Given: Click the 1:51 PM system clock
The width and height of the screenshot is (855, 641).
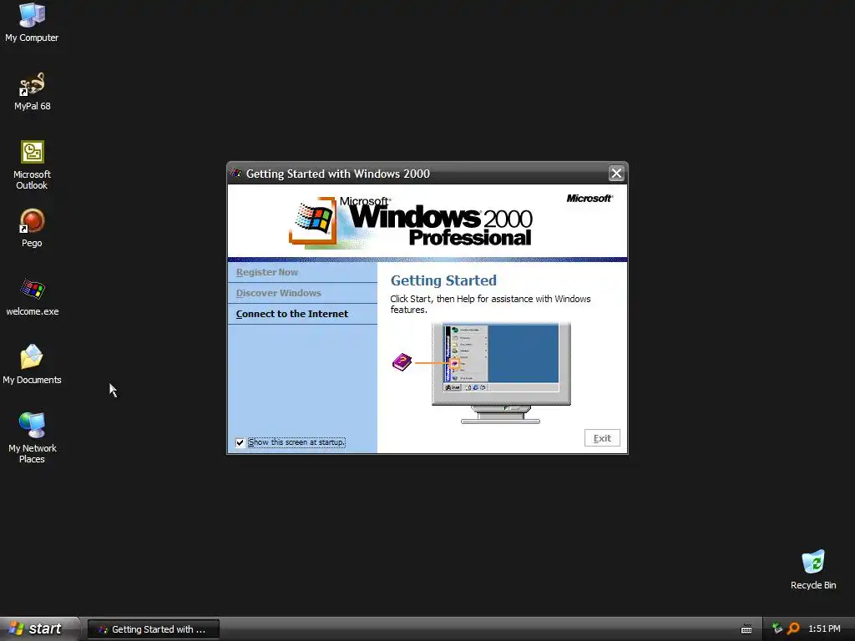Looking at the screenshot, I should click(x=824, y=629).
